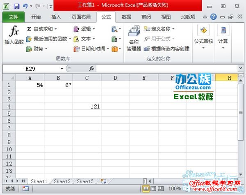
Task: Click vertical scrollbar thumb
Action: (241, 112)
